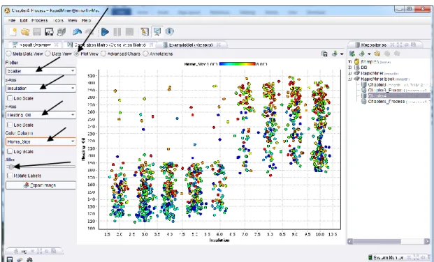This screenshot has height=262, width=434.
Task: Toggle Log Scale under y-Axis
Action: (10, 125)
